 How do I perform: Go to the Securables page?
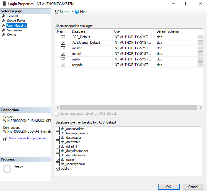tap(15, 30)
